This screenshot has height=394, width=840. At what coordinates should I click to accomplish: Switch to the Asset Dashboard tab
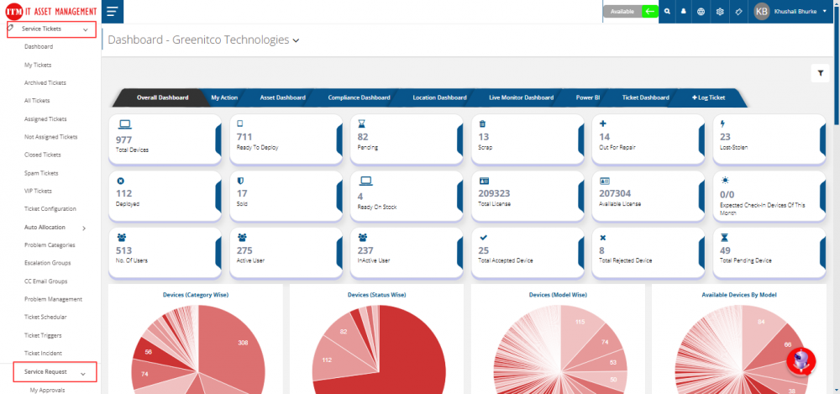tap(282, 97)
